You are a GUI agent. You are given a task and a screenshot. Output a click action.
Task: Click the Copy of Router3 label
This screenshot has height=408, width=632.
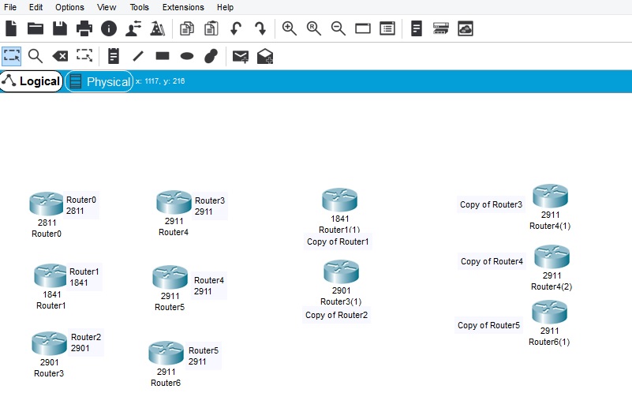tap(491, 205)
